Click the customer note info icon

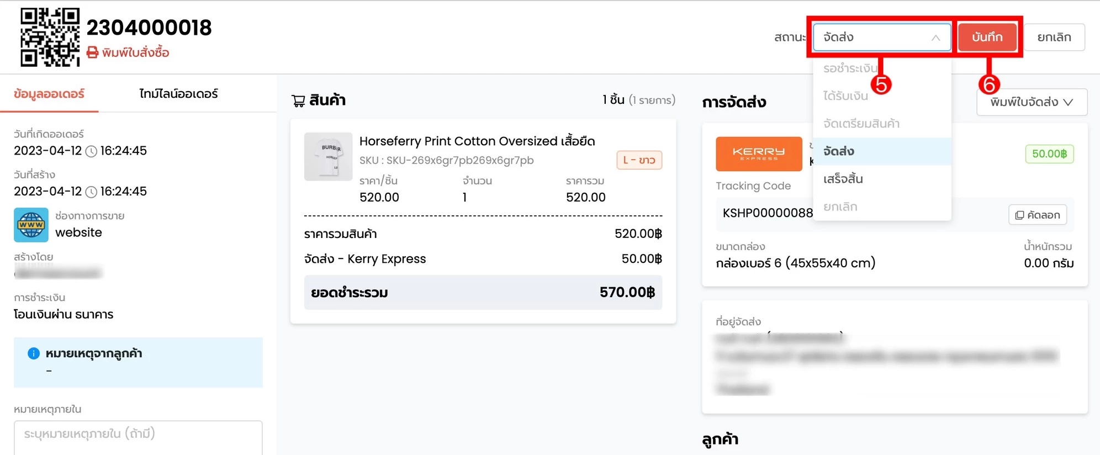pos(34,353)
